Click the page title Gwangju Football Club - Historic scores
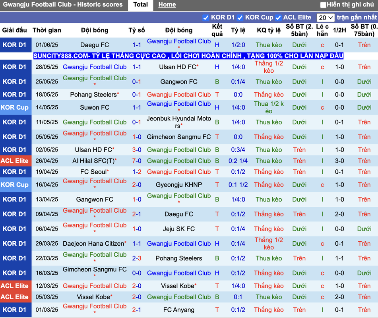 coord(63,5)
